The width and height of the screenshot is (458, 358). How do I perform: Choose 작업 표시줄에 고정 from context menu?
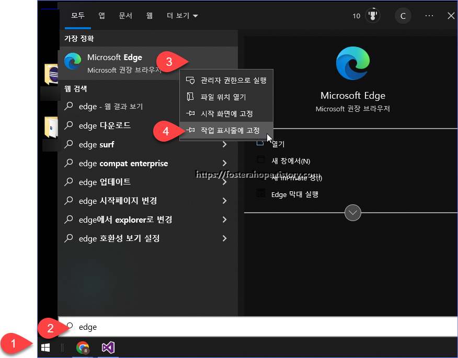(226, 130)
